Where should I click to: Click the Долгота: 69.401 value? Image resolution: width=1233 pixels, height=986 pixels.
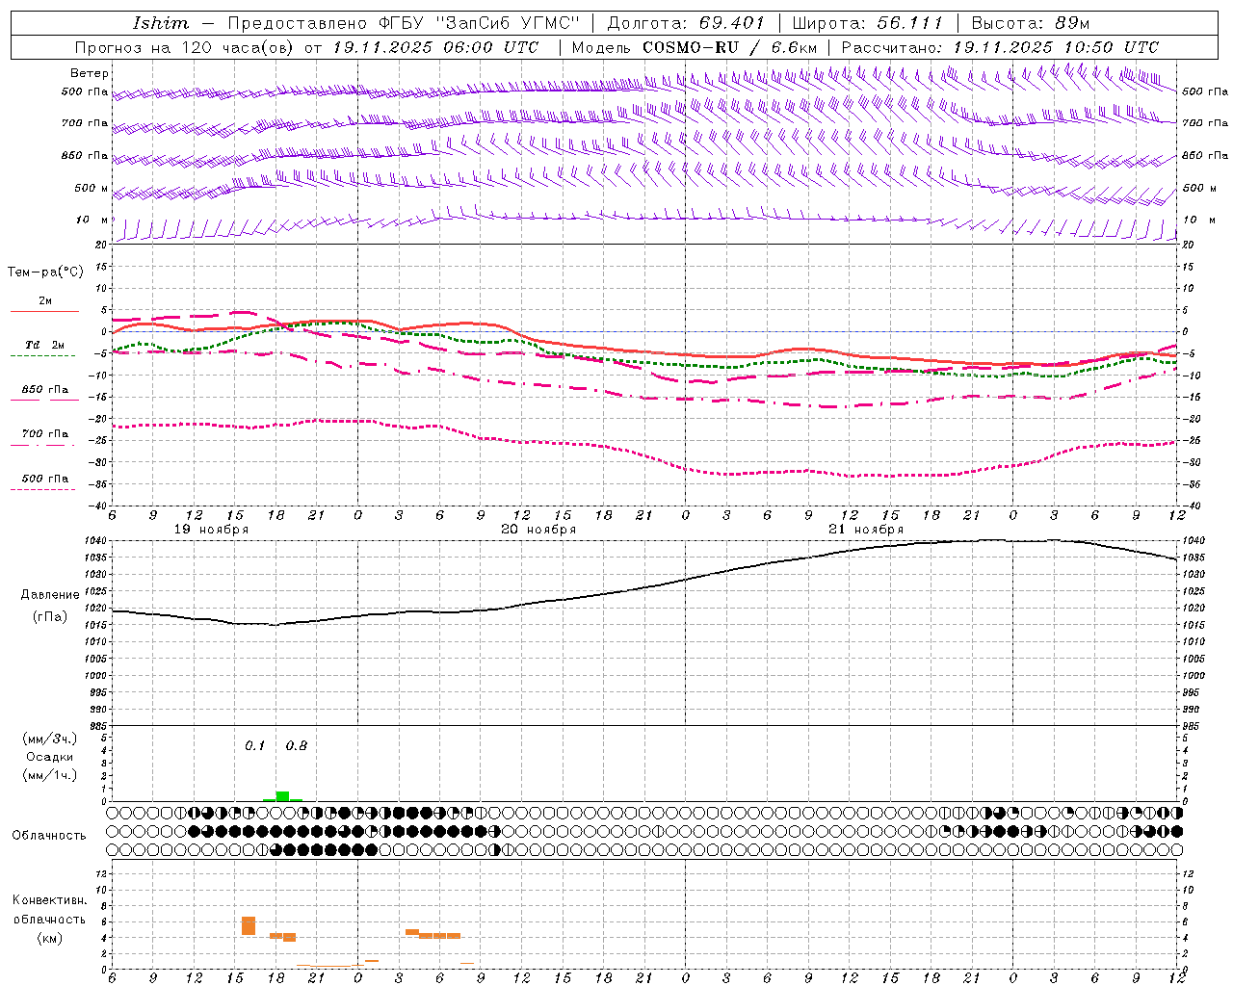point(686,23)
